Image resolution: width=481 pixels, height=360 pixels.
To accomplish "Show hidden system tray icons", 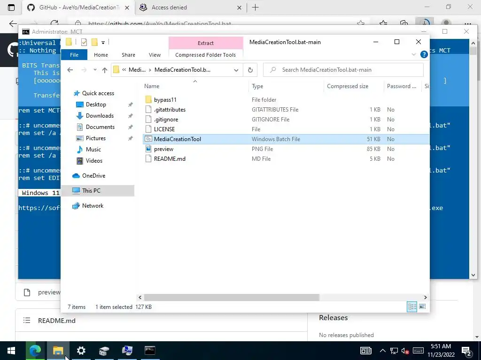I will 382,351.
